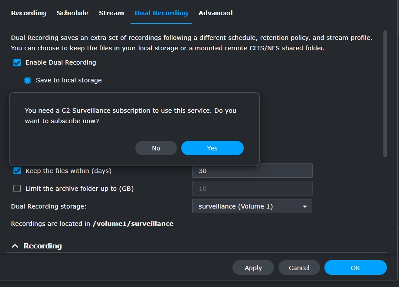Enable Limit the archive folder option
The image size is (399, 287).
point(17,189)
